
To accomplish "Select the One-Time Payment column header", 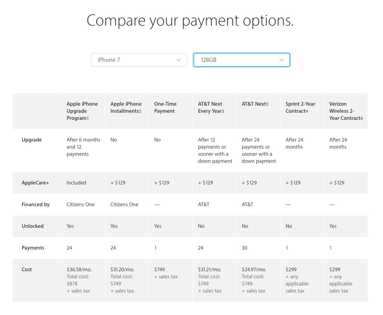I will pyautogui.click(x=165, y=108).
